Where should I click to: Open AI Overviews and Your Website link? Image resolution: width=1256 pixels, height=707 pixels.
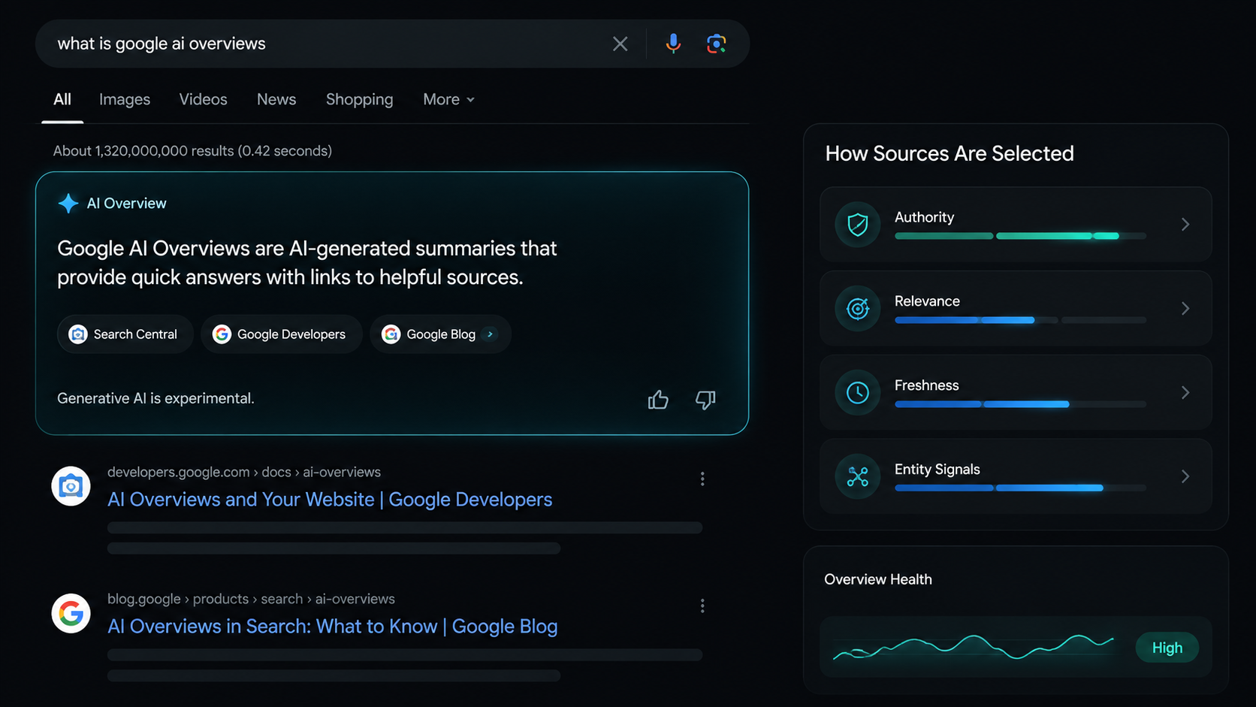tap(330, 500)
